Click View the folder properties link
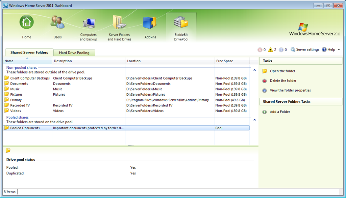This screenshot has height=198, width=346. coord(290,91)
